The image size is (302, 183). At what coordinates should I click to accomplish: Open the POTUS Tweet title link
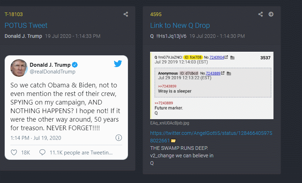tap(26, 25)
